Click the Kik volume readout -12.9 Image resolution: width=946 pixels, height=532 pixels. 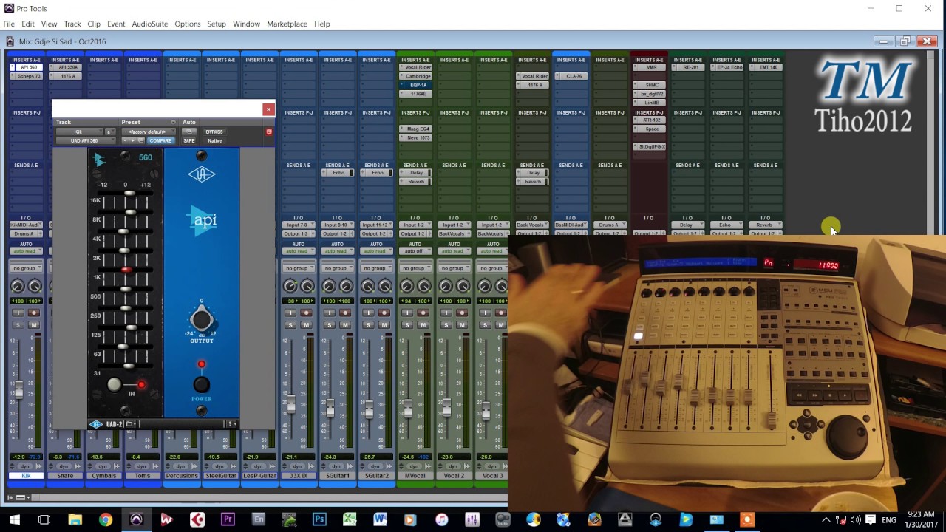tap(18, 457)
